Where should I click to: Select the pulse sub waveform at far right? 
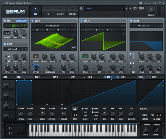25,26
